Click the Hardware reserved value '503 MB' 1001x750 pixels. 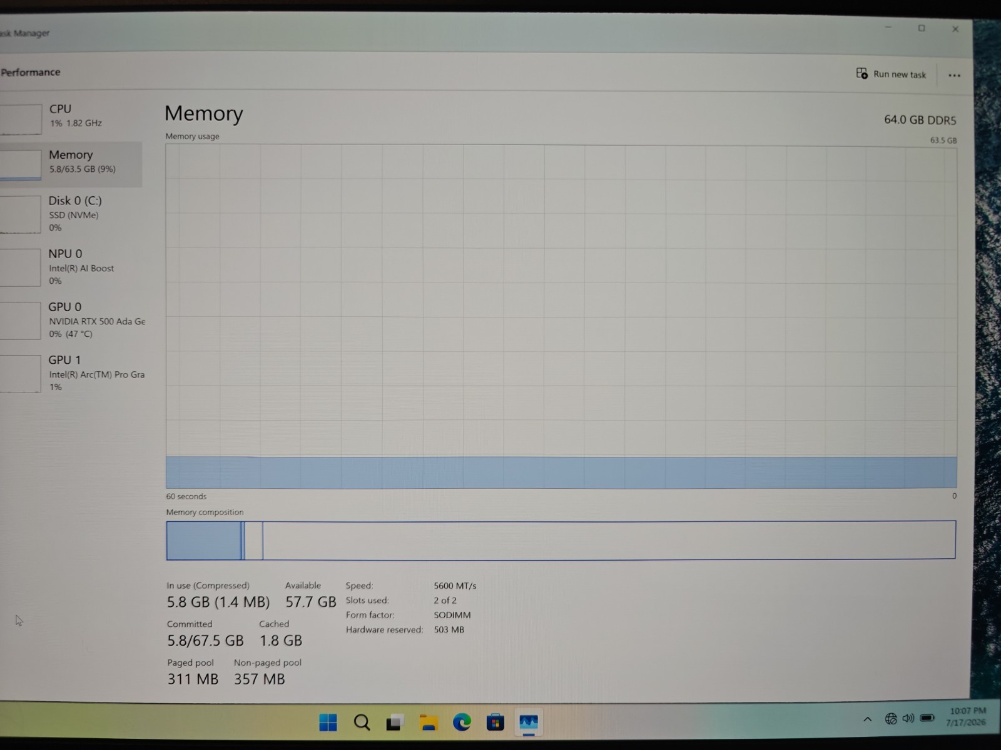(449, 629)
